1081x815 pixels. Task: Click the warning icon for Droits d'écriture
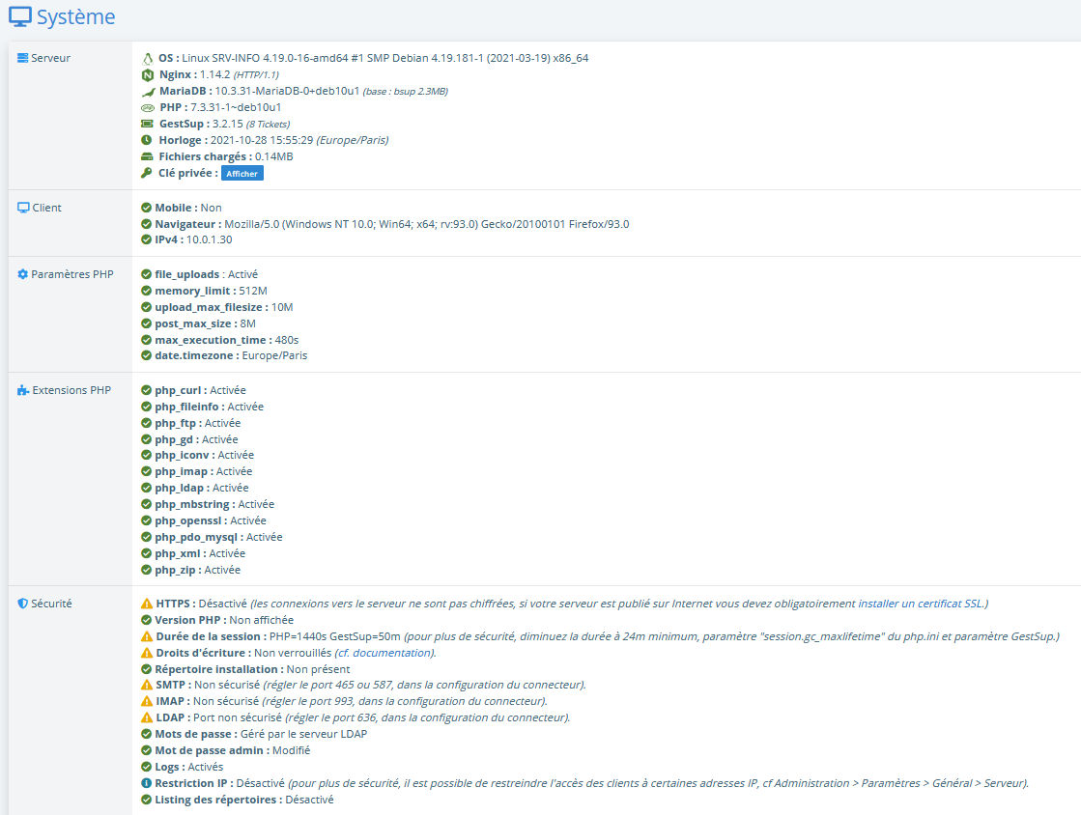pos(147,653)
